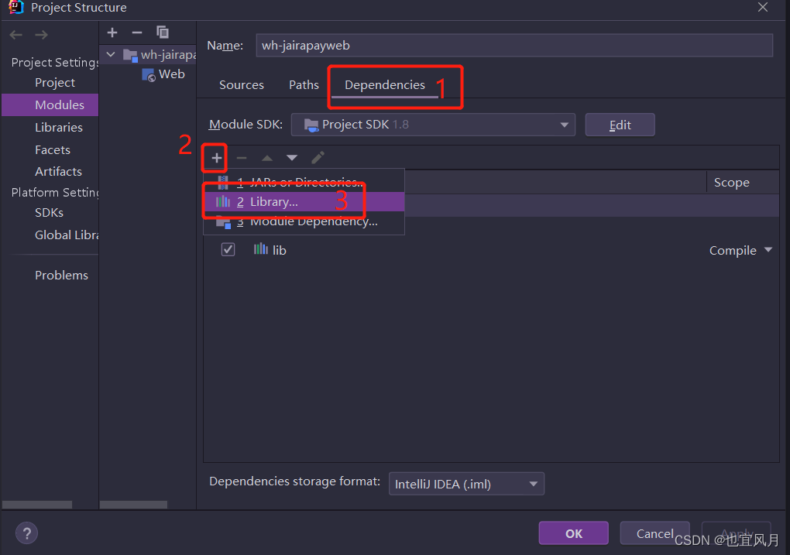Choose Module Dependency... menu entry
The width and height of the screenshot is (790, 555).
[304, 222]
